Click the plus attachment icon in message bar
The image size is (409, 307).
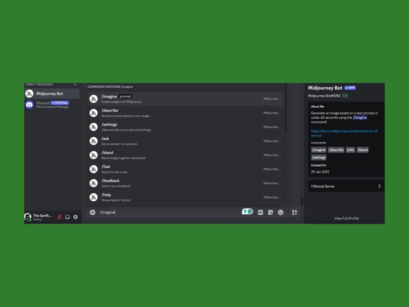(x=92, y=212)
